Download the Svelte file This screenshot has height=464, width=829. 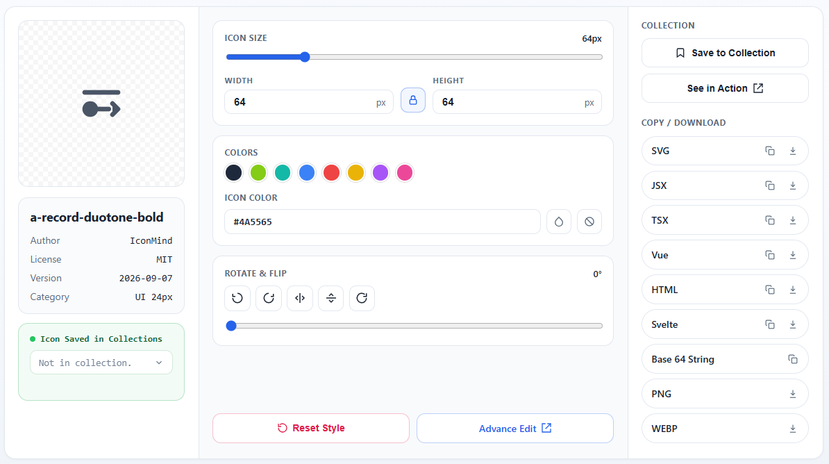792,324
